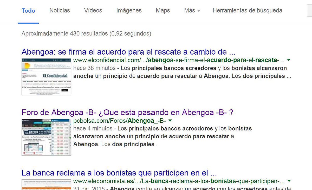
Task: Click the pcbolsa forum page thumbnail
Action: tap(46, 137)
